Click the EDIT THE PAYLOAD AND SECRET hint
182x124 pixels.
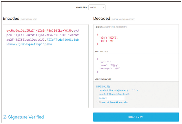pyautogui.click(x=123, y=19)
